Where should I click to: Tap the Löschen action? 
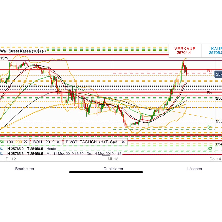194,168
